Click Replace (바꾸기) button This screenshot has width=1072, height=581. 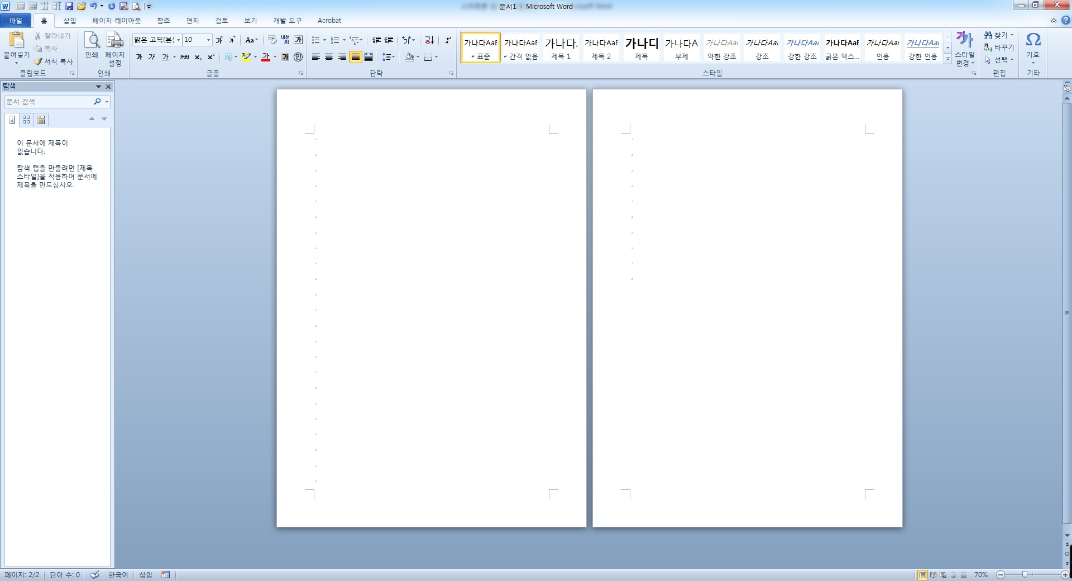(x=999, y=47)
